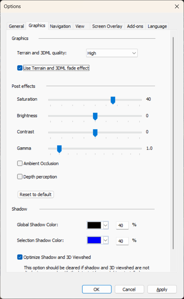Open the General tab
This screenshot has width=184, height=299.
point(16,26)
